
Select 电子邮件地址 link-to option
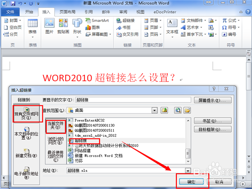pos(26,173)
